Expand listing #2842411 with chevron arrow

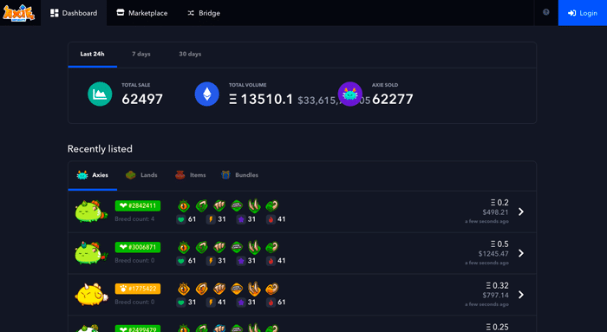point(521,212)
